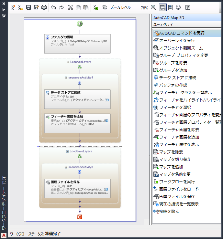Select フィーチャ画層を追加 activity box in workflow
This screenshot has height=239, width=223.
(77, 123)
